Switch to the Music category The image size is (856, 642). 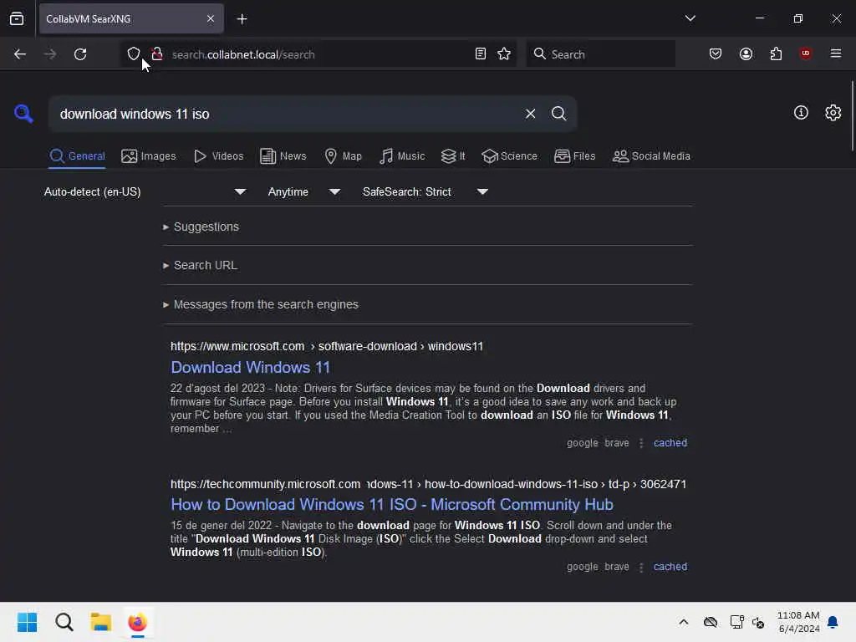tap(402, 156)
